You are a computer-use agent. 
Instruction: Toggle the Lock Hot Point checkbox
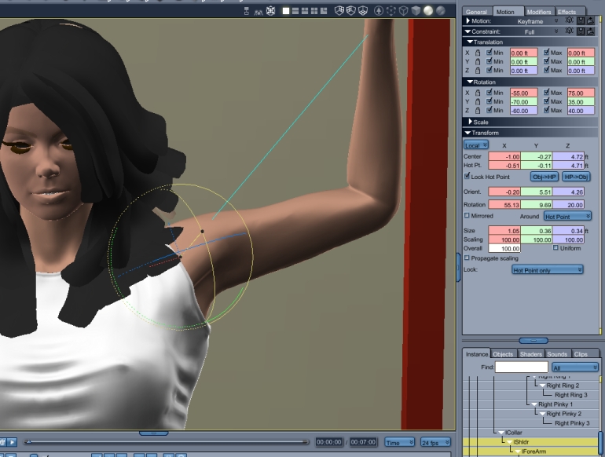pyautogui.click(x=467, y=176)
